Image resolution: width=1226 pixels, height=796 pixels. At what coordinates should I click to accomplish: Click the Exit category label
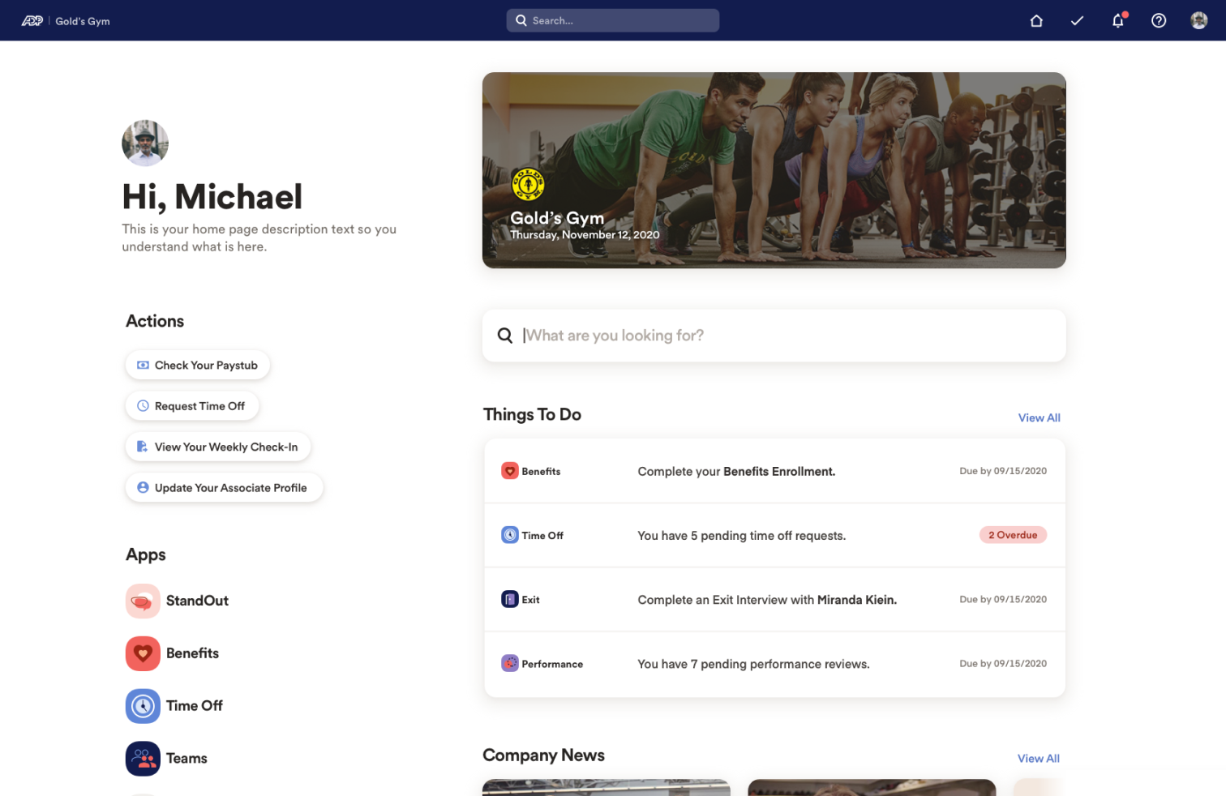[530, 600]
